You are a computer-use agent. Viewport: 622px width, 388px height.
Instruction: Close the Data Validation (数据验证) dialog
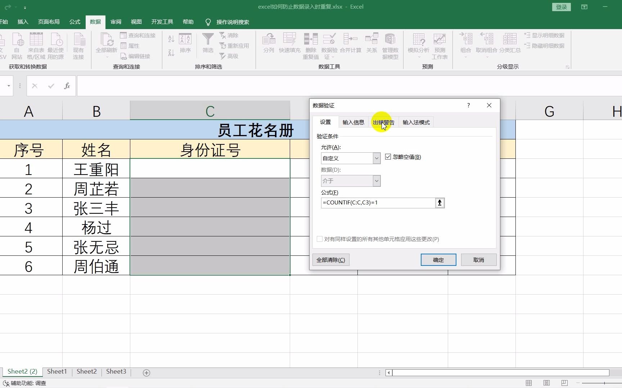(489, 105)
